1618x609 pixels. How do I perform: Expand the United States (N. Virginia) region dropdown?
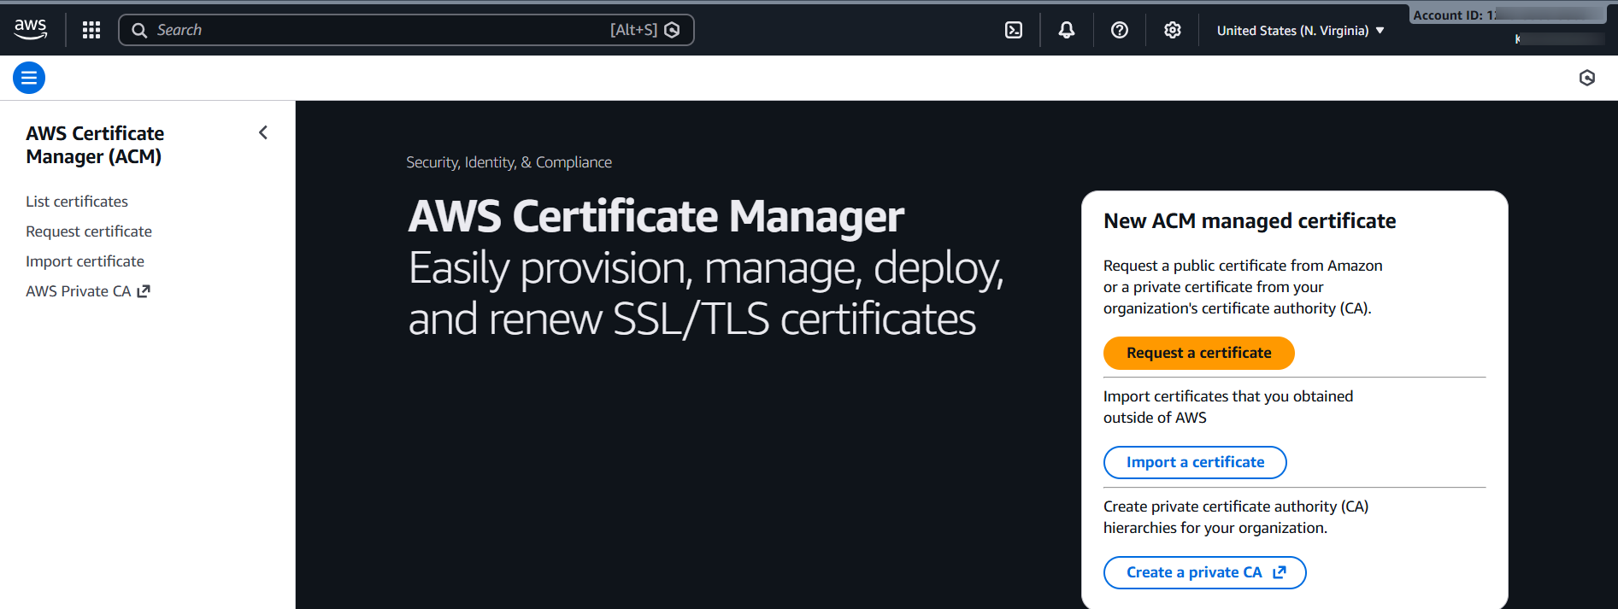tap(1300, 31)
